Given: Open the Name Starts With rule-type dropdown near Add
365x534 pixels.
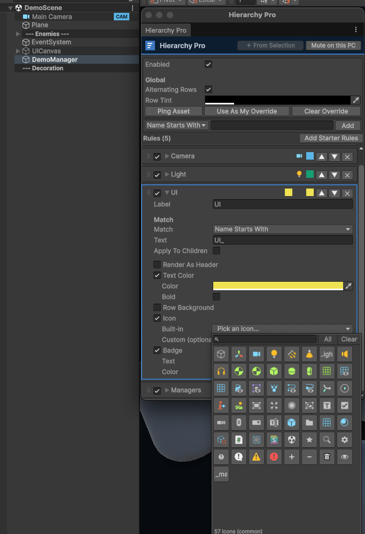Looking at the screenshot, I should tap(176, 125).
